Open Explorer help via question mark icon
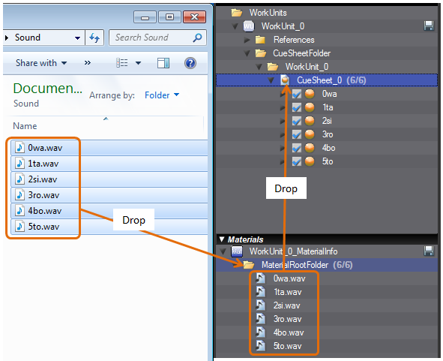The width and height of the screenshot is (443, 361). (x=190, y=63)
